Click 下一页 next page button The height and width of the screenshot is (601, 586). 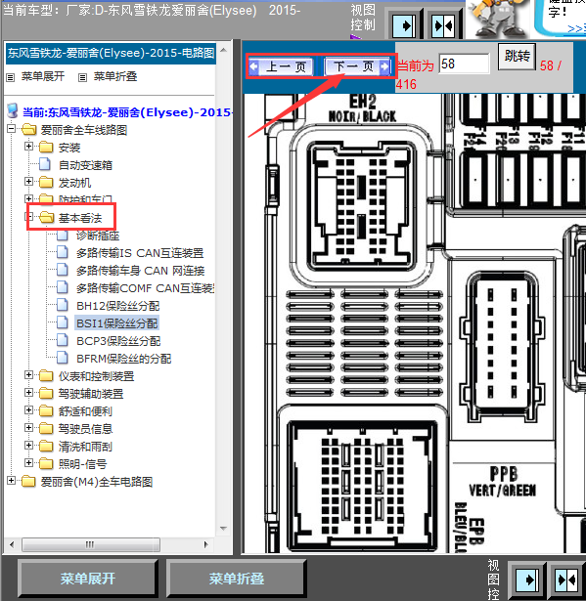[x=358, y=66]
